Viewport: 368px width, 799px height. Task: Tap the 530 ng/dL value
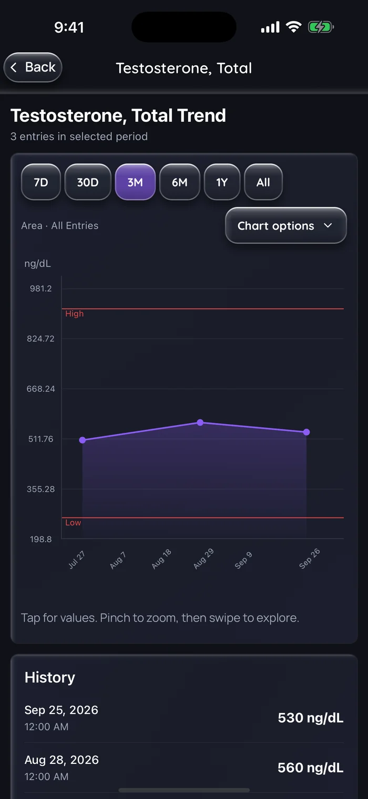[x=311, y=718]
